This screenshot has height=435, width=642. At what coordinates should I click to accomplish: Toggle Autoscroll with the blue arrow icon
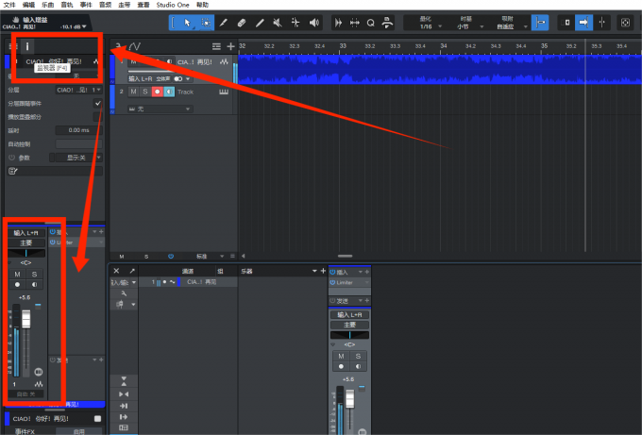583,23
